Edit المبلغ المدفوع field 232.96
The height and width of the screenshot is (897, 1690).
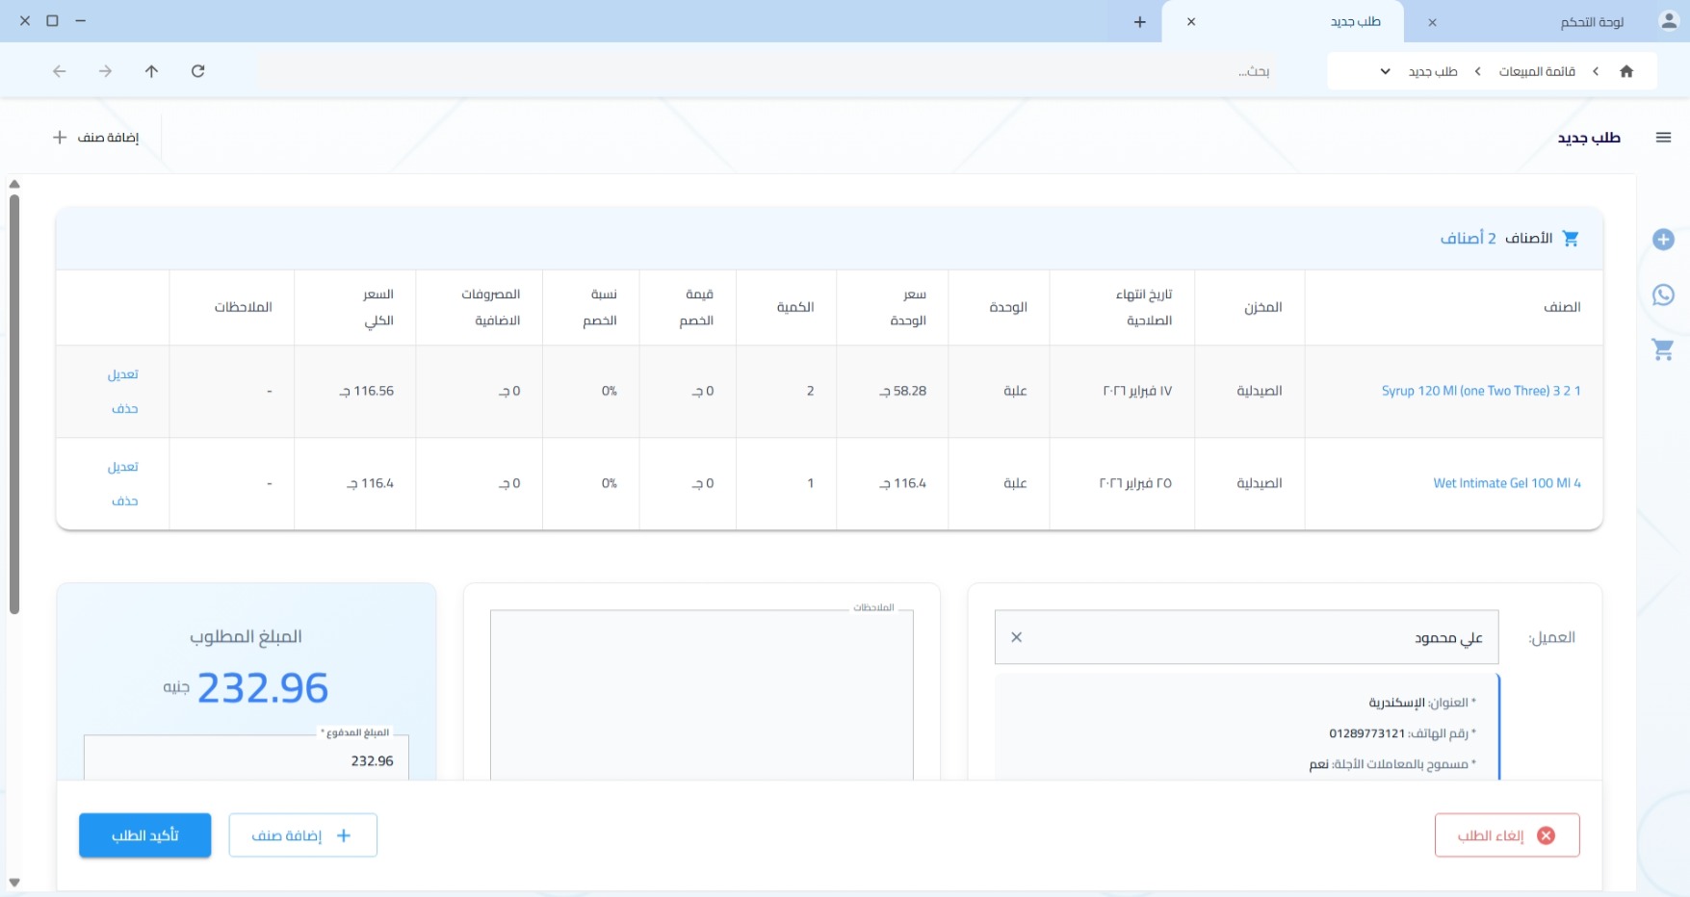click(247, 758)
